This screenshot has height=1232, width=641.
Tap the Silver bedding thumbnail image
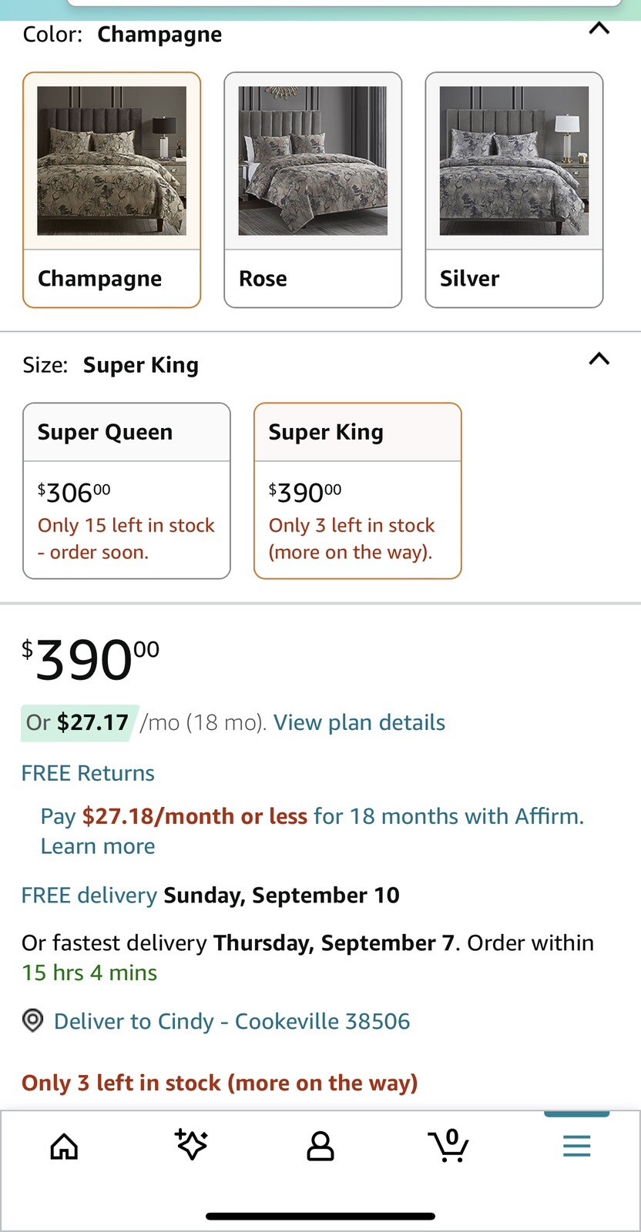(514, 161)
